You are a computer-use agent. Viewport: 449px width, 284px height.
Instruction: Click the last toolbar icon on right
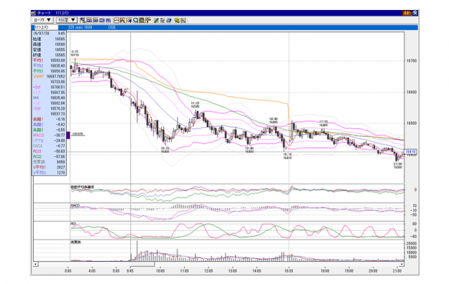click(x=183, y=20)
